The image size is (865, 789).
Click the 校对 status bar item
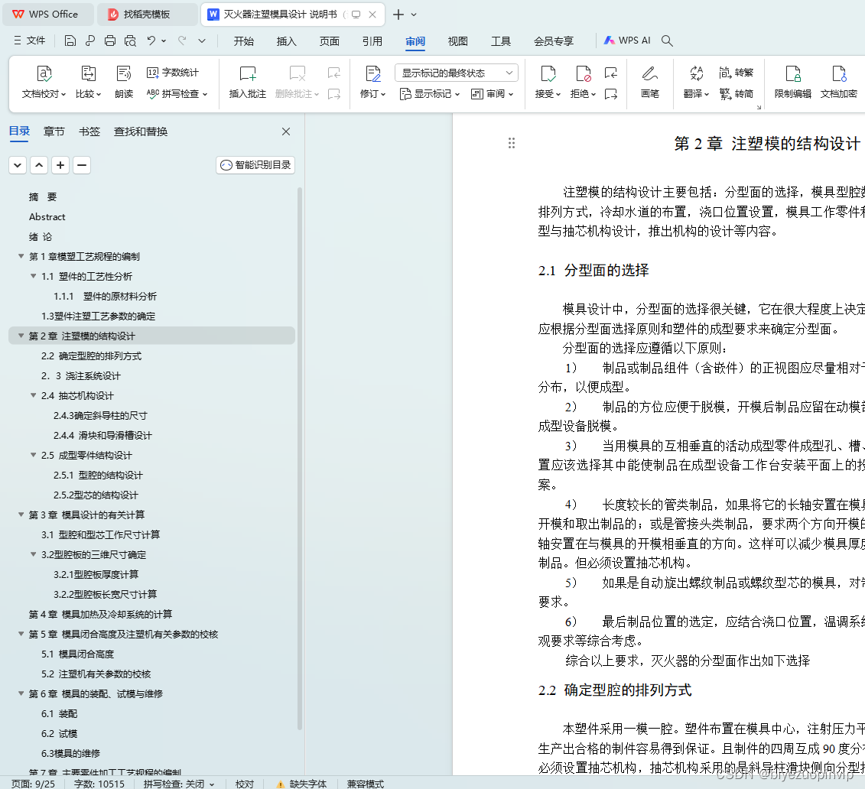tap(245, 784)
